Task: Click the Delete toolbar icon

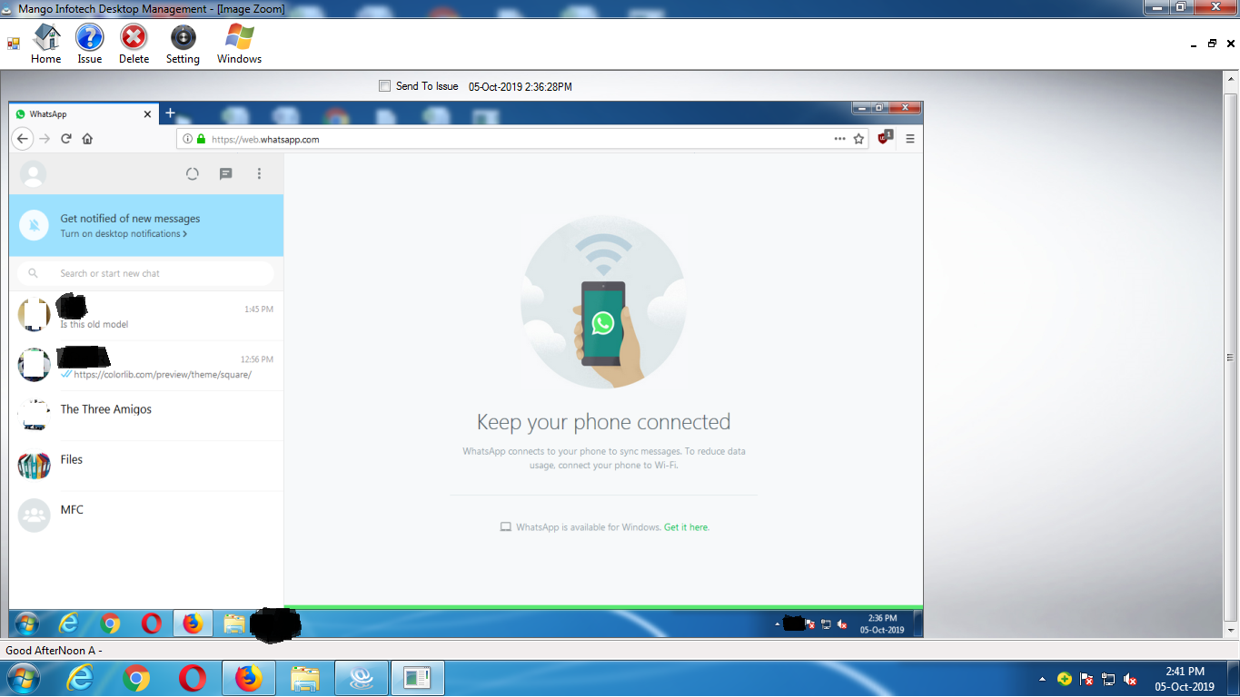Action: coord(134,44)
